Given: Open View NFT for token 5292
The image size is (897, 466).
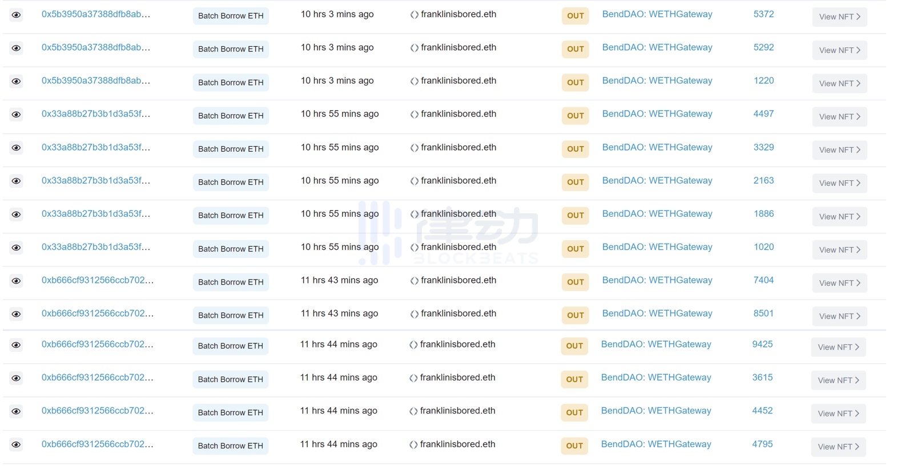Looking at the screenshot, I should click(x=839, y=50).
